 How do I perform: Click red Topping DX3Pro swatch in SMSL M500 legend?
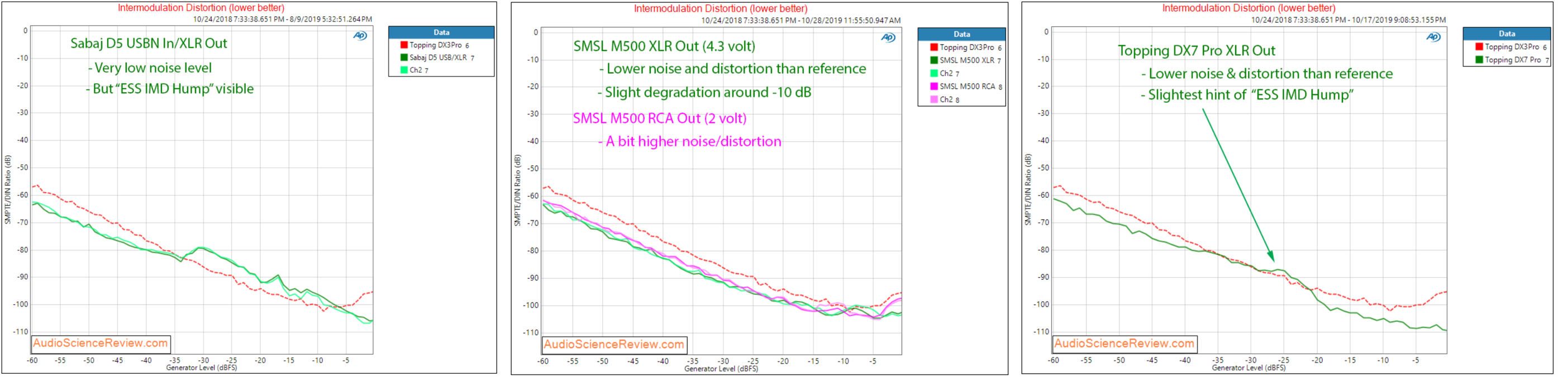934,47
